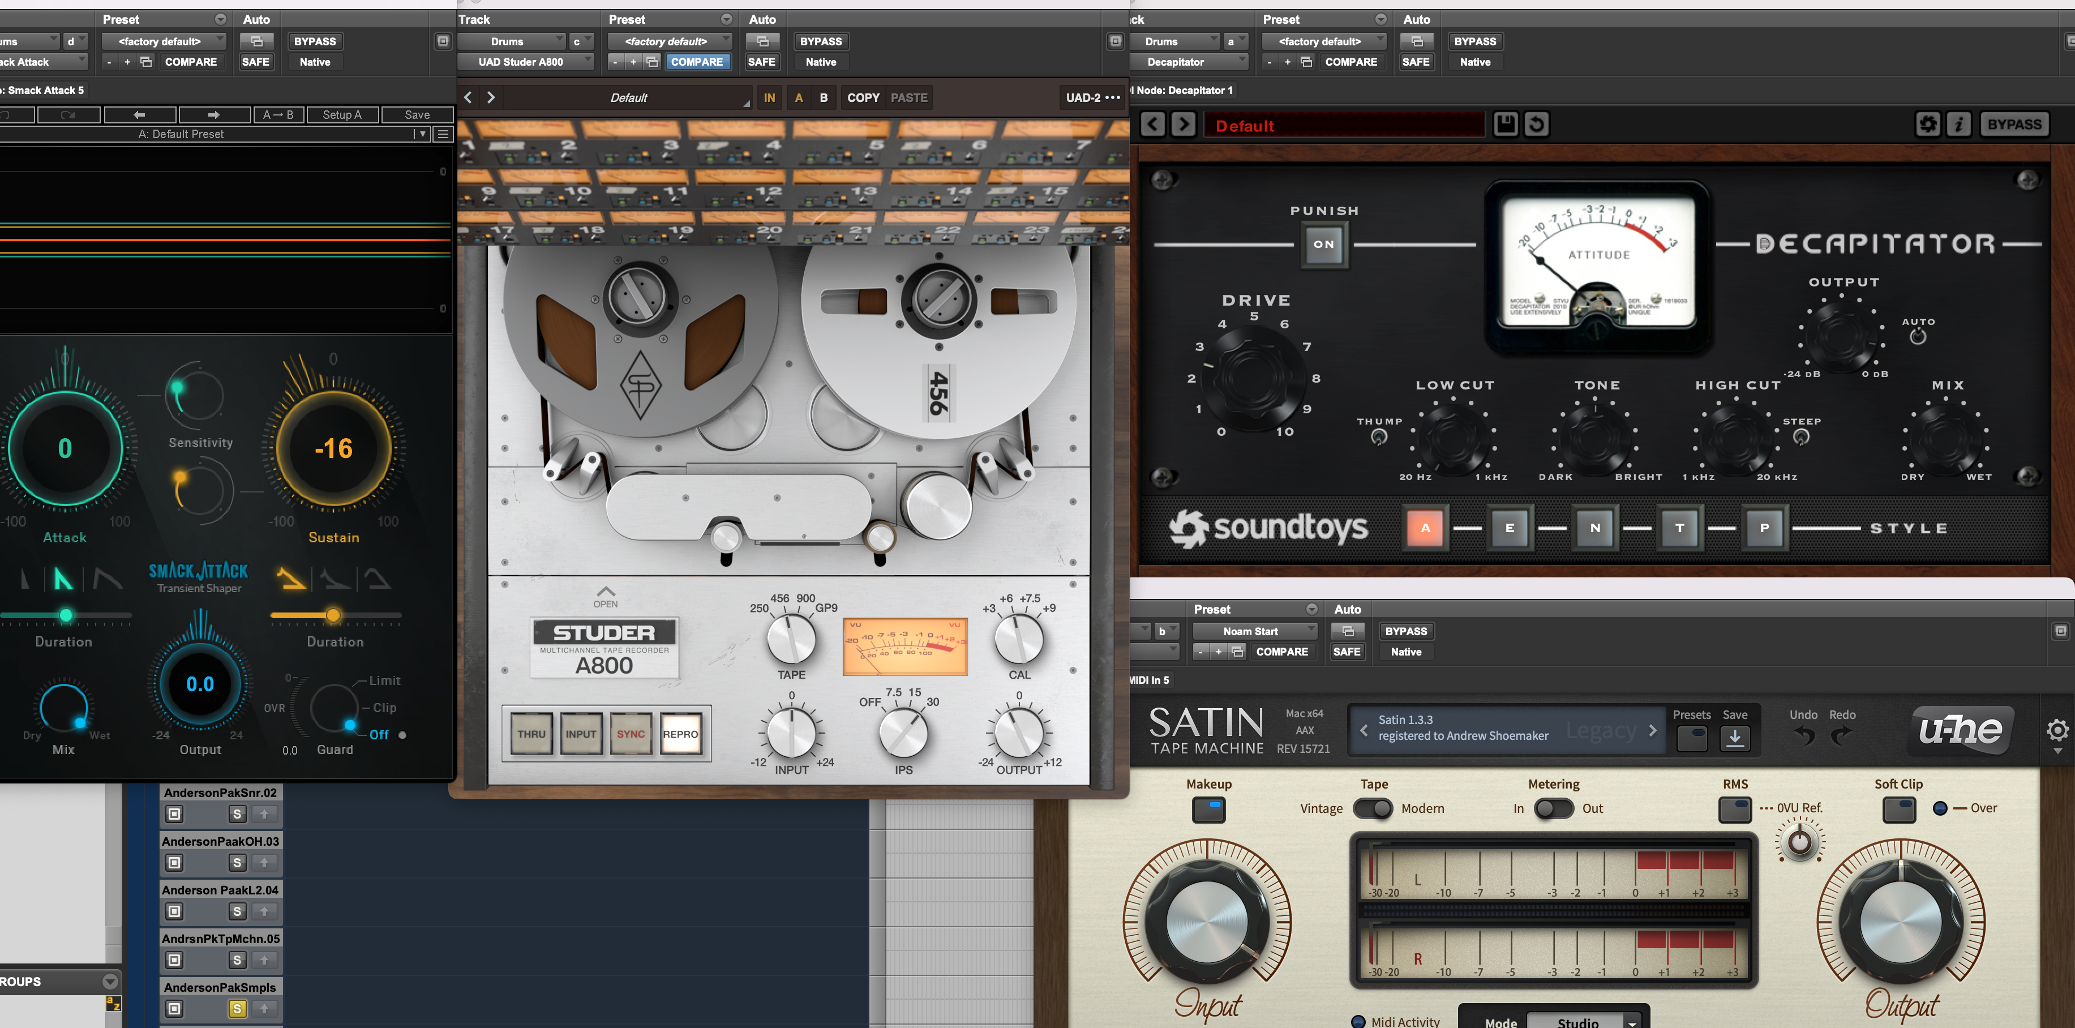The width and height of the screenshot is (2075, 1028).
Task: Click Smack Attack Save button
Action: pyautogui.click(x=417, y=115)
